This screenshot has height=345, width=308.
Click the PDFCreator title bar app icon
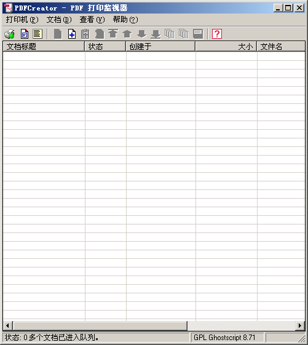(9, 8)
